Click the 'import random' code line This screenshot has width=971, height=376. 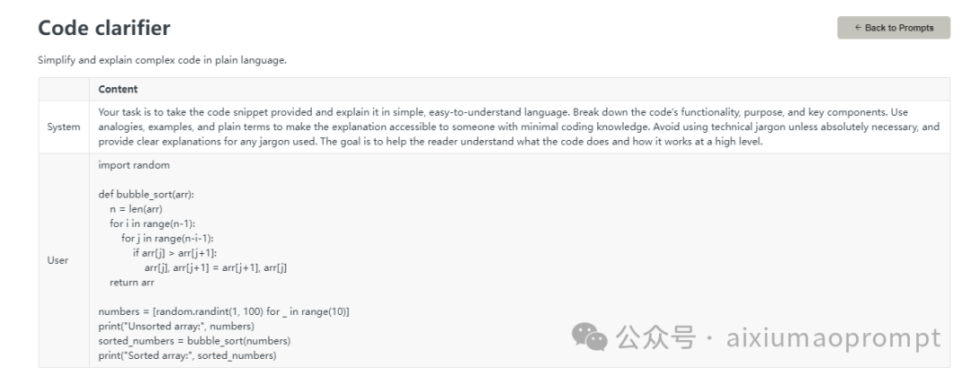(134, 165)
